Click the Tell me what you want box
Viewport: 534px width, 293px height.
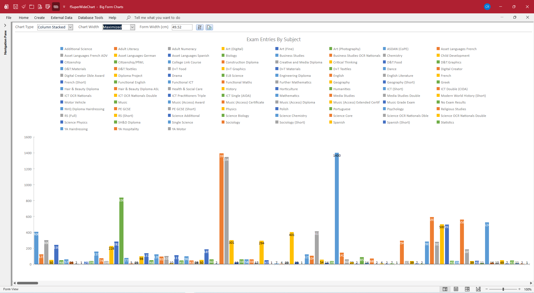[x=157, y=18]
